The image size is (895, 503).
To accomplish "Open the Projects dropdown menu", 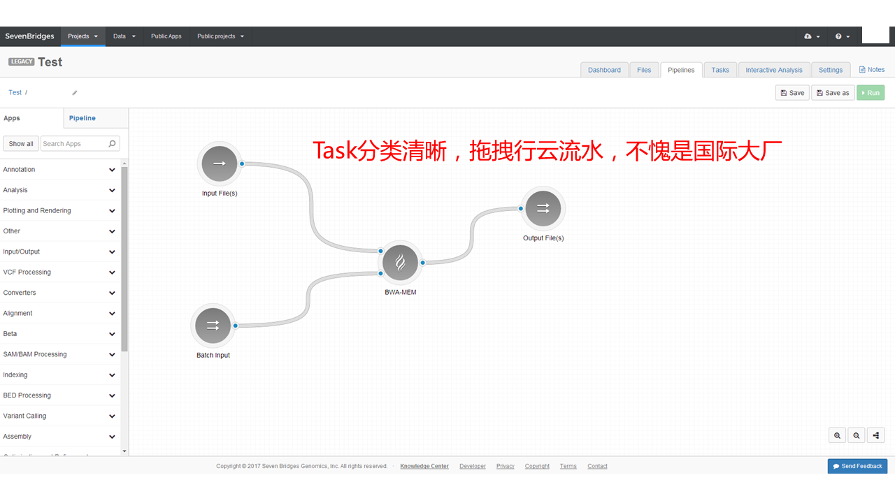I will pos(83,36).
